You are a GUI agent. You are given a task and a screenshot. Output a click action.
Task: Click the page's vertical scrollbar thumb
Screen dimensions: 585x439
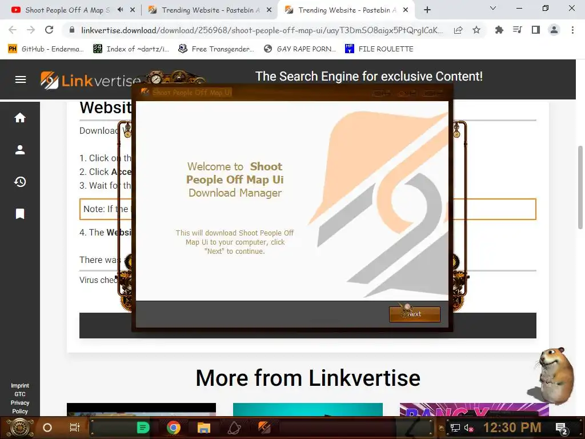tap(580, 187)
